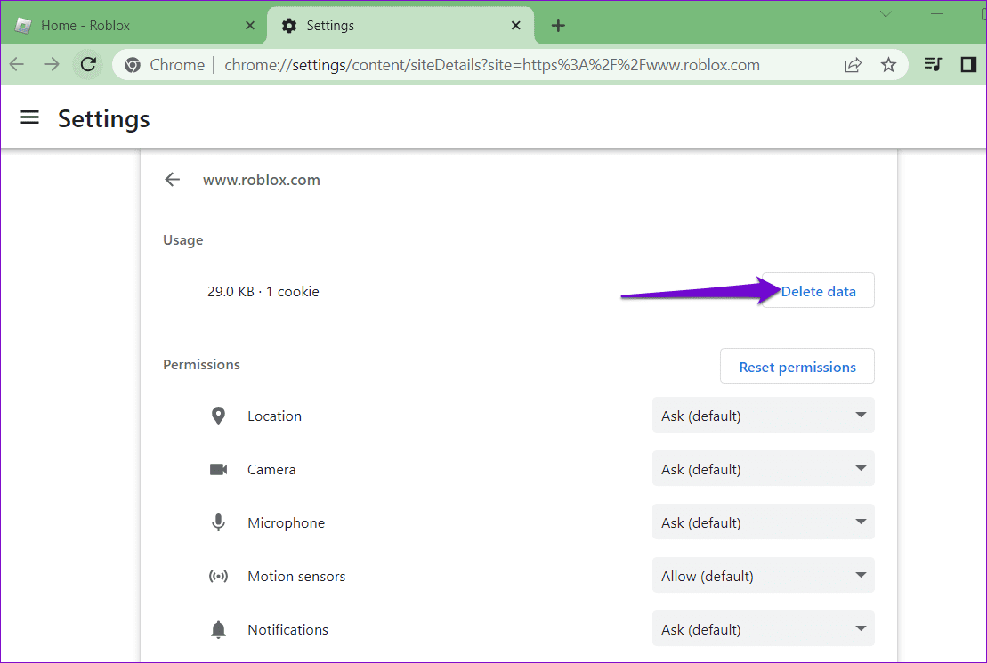Open the Settings hamburger menu
The width and height of the screenshot is (987, 663).
point(29,117)
